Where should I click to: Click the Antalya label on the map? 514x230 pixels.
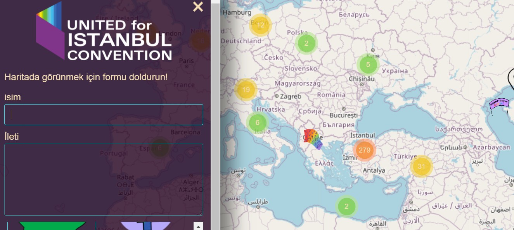pos(374,170)
